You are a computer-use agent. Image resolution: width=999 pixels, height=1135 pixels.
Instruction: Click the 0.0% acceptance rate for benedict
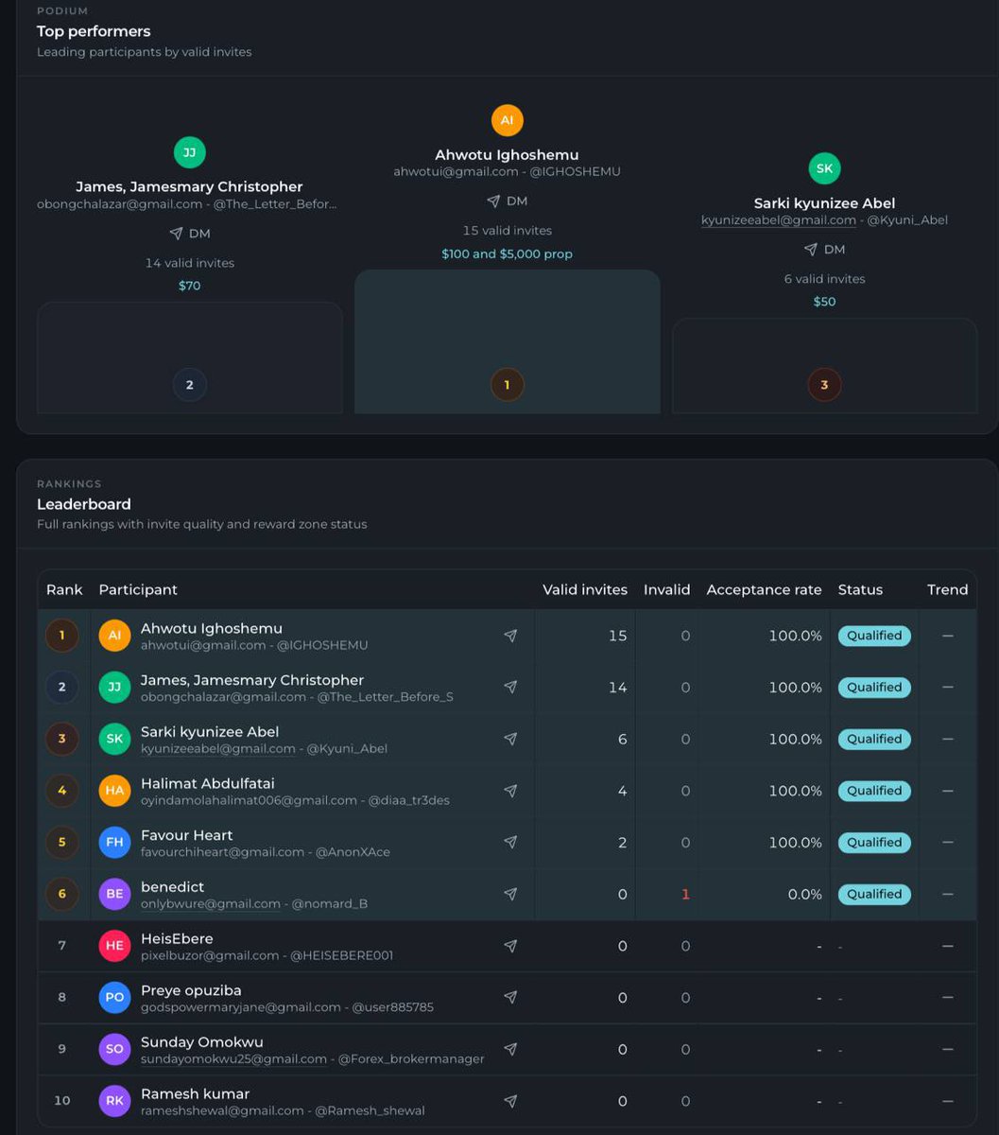pos(805,894)
